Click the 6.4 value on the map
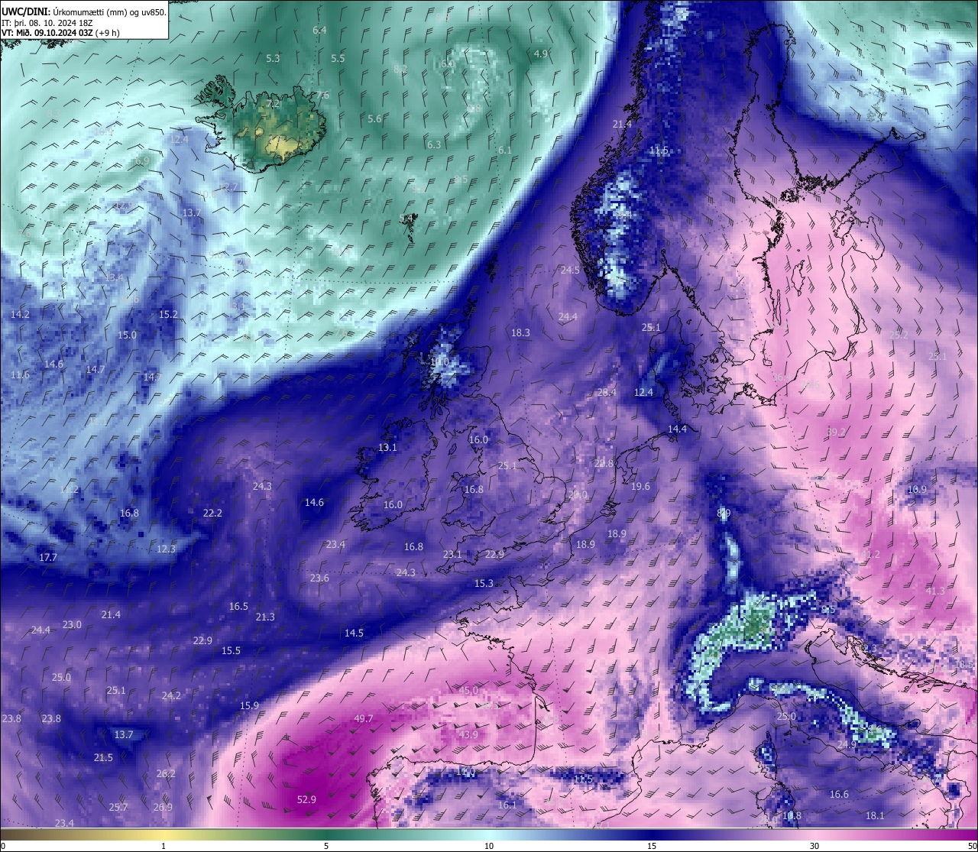Image resolution: width=978 pixels, height=852 pixels. tap(319, 30)
